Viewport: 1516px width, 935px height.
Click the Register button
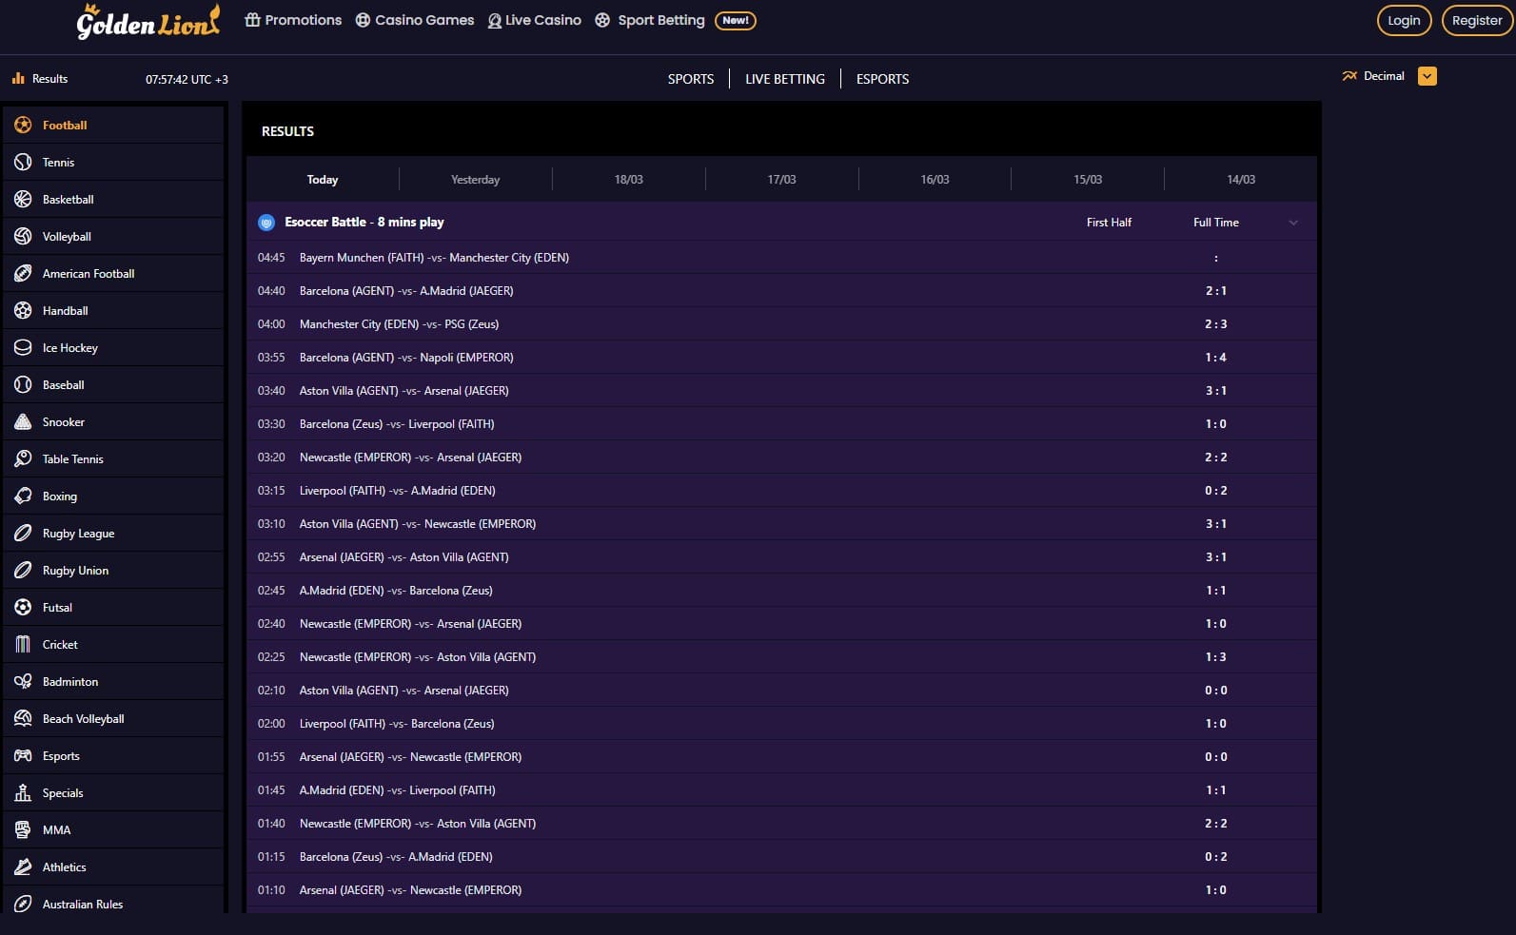pos(1477,20)
